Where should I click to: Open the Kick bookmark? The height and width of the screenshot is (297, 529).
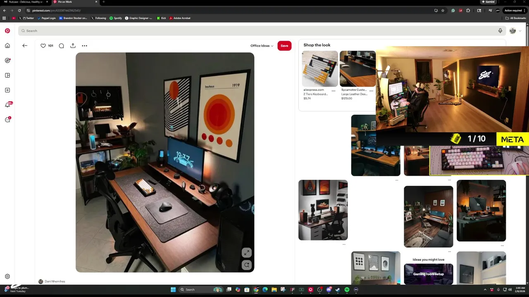pos(162,18)
